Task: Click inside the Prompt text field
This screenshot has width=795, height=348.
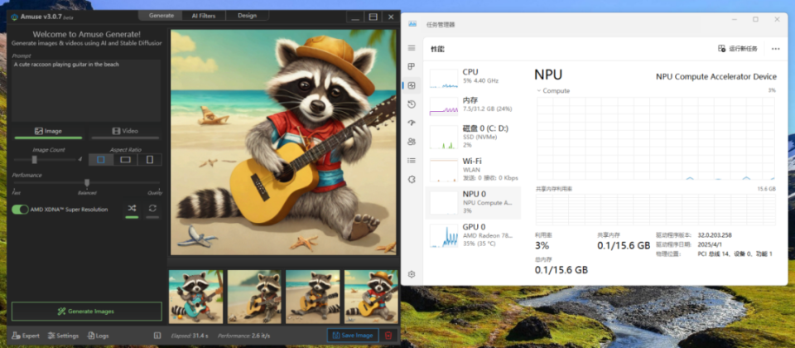Action: click(86, 90)
